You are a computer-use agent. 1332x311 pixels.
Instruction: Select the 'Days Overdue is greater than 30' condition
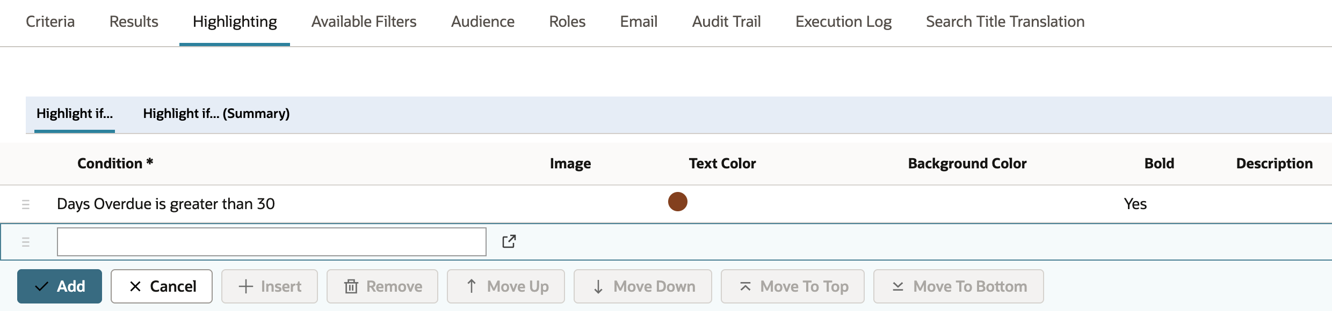[x=165, y=204]
